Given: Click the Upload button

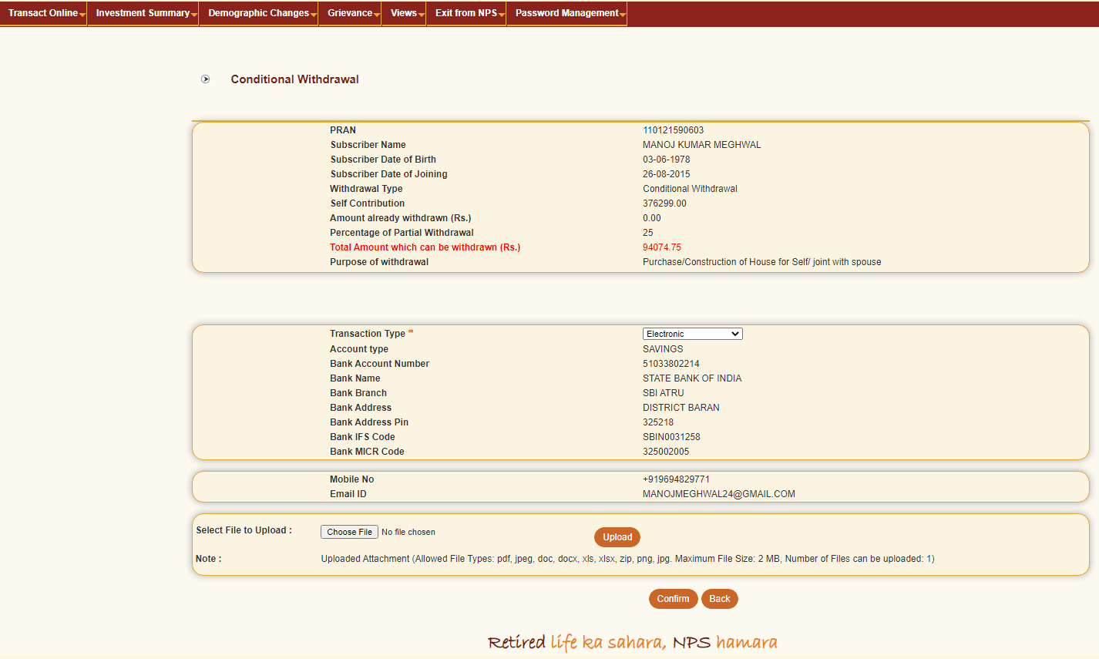Looking at the screenshot, I should [x=617, y=536].
